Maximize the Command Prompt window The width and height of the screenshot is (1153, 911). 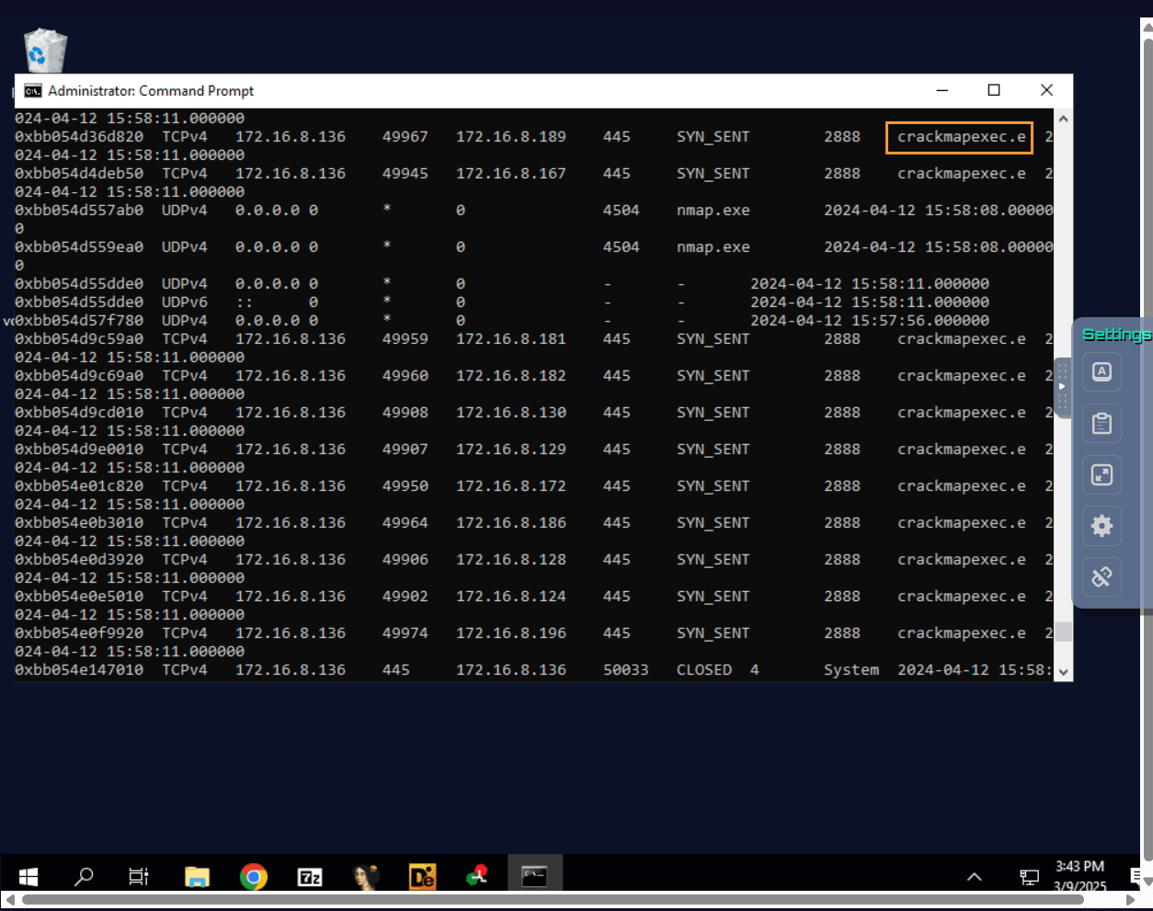[994, 90]
